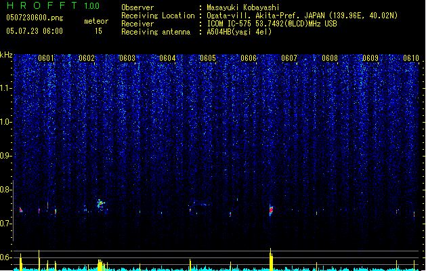Click the 1.0 kHz axis label
The image size is (426, 271).
[6, 122]
